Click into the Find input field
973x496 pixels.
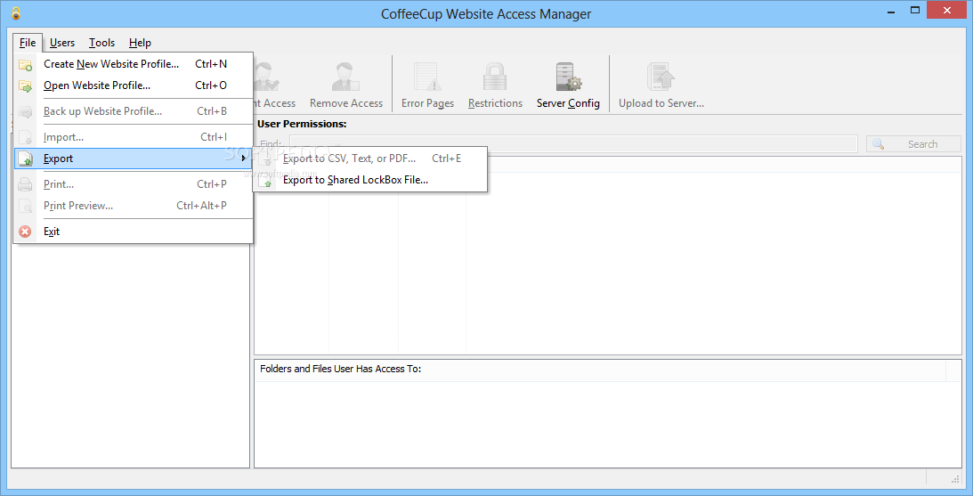click(573, 144)
